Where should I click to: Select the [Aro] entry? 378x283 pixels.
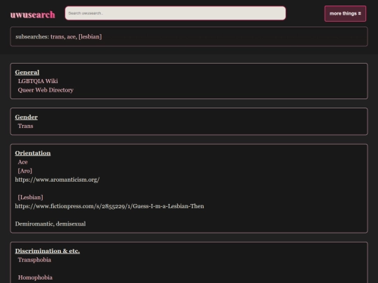(24, 171)
